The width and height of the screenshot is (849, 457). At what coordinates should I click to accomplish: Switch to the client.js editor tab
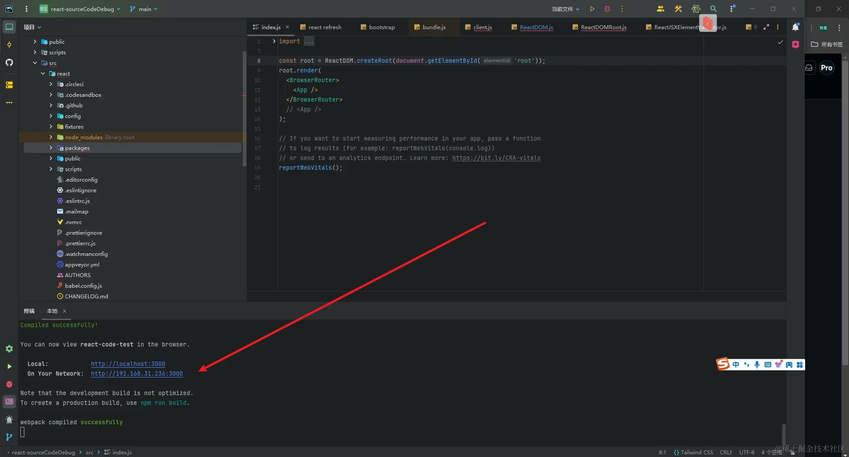coord(479,27)
